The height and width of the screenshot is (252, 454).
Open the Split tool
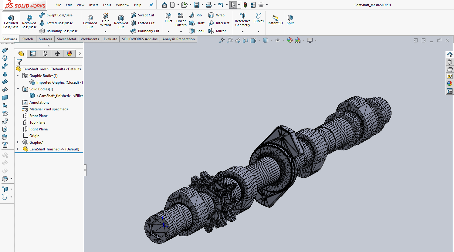tap(290, 20)
